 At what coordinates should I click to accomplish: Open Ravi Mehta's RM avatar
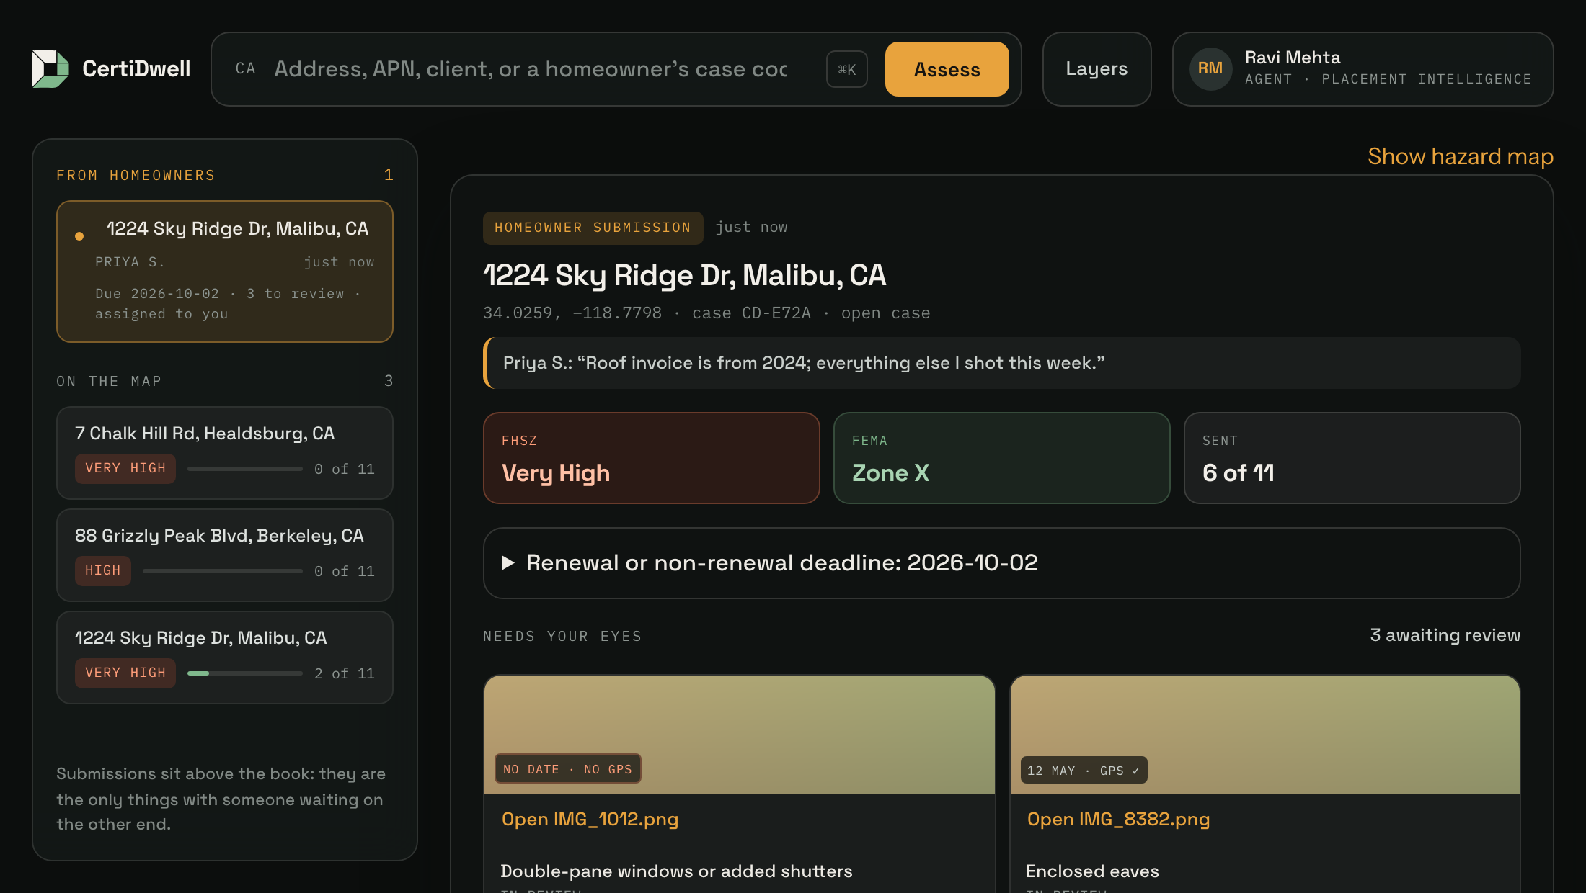click(1210, 69)
